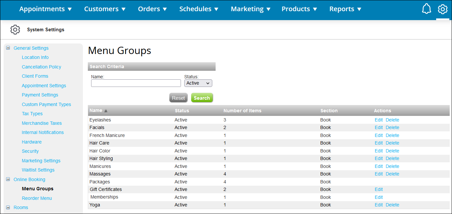Collapse the General Settings section

[x=8, y=47]
